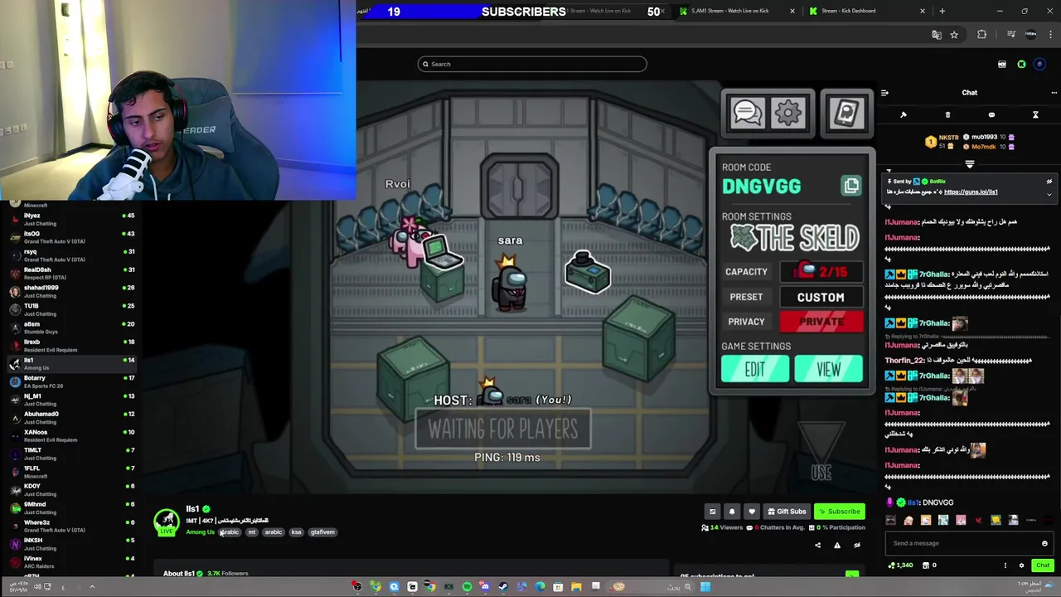Screen dimensions: 1061x597
Task: Open the Among Us chat bubble icon
Action: (x=748, y=113)
